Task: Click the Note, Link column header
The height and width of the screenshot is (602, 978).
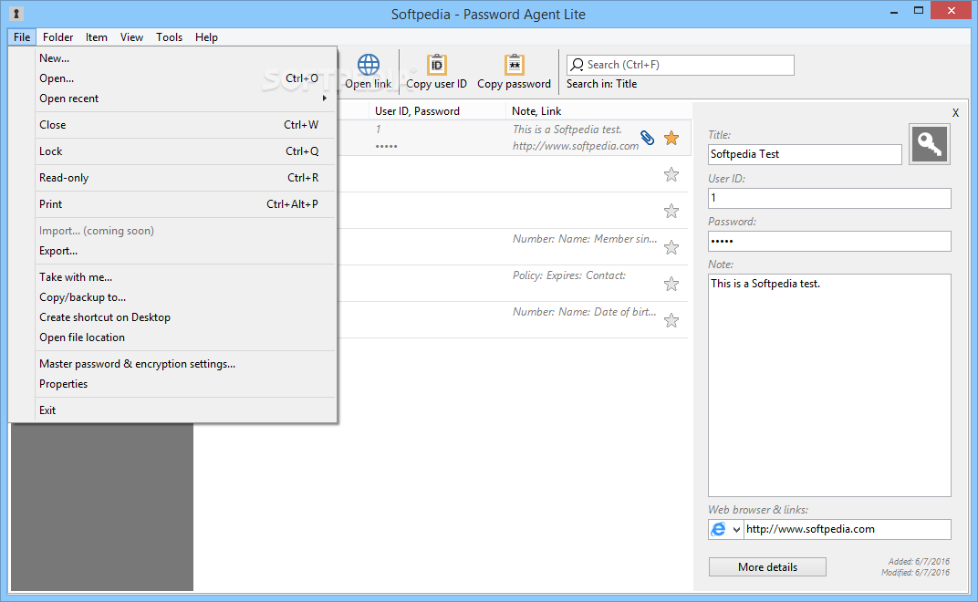Action: click(536, 111)
